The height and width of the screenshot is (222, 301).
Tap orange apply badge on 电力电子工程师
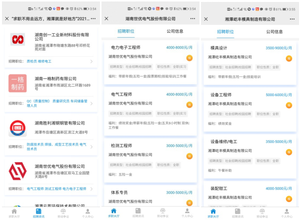pos(189,58)
